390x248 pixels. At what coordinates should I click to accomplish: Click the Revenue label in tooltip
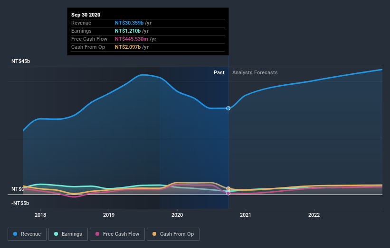coord(81,23)
